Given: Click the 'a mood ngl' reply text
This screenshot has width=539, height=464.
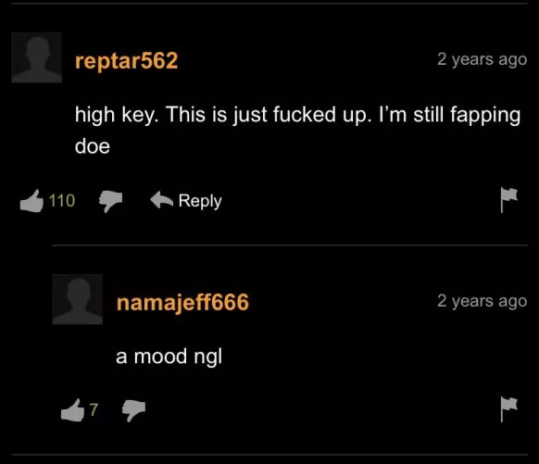Looking at the screenshot, I should [169, 357].
